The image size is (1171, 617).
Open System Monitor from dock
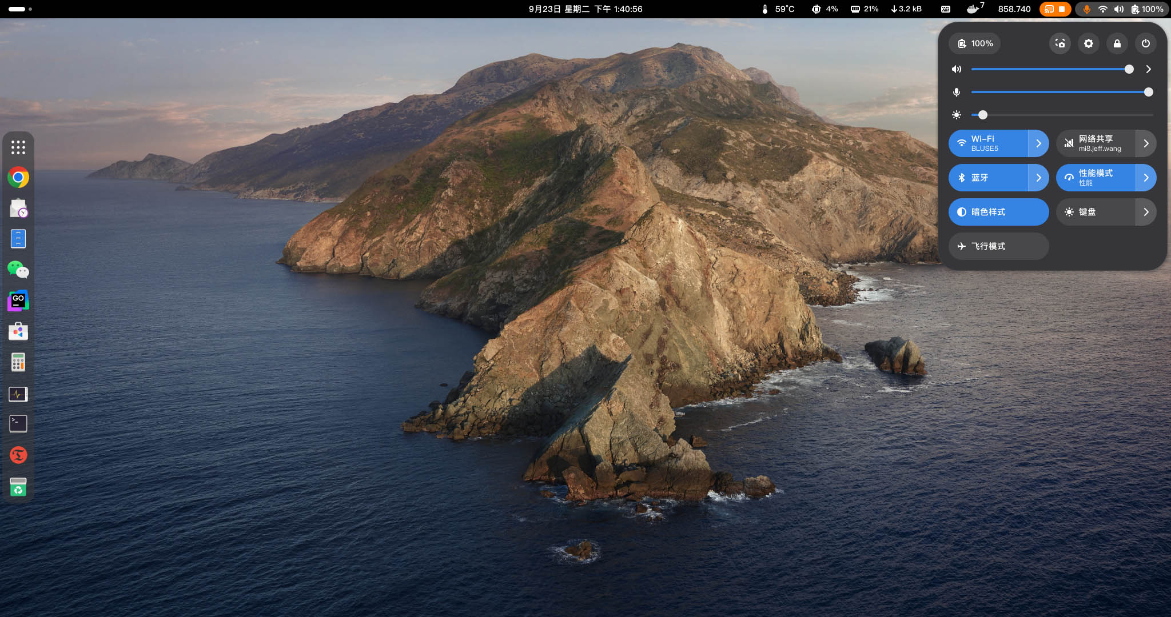coord(18,394)
